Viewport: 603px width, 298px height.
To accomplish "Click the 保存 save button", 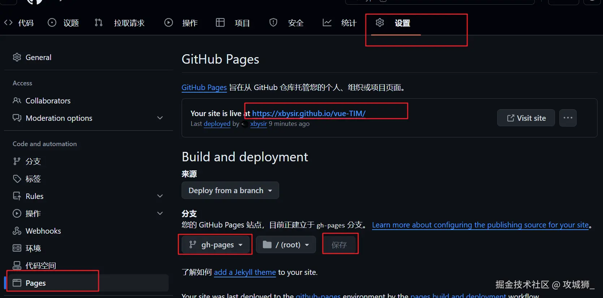I will click(x=339, y=245).
